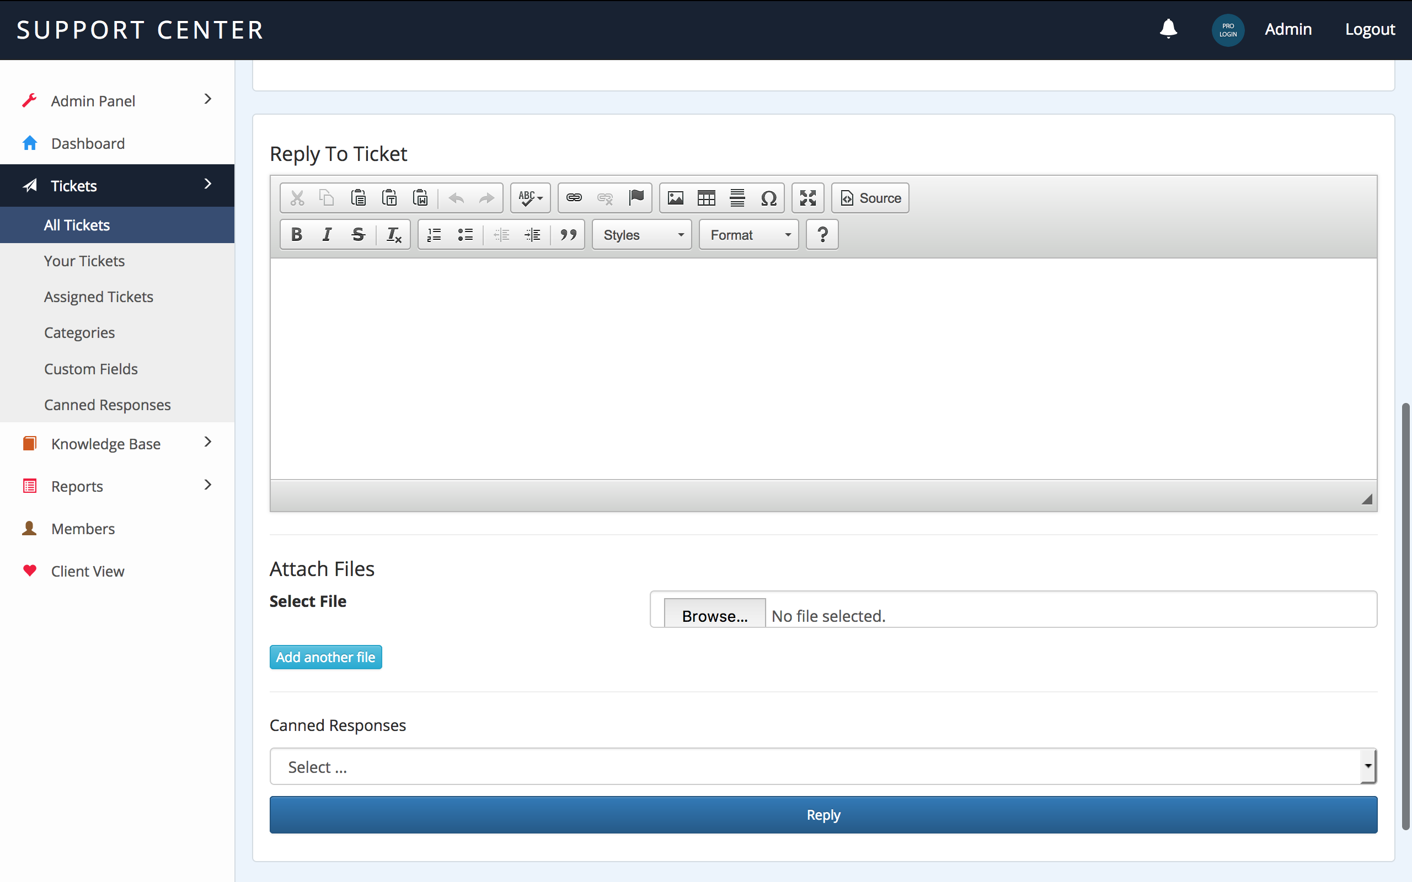This screenshot has height=882, width=1412.
Task: Insert an image in the editor
Action: point(675,198)
